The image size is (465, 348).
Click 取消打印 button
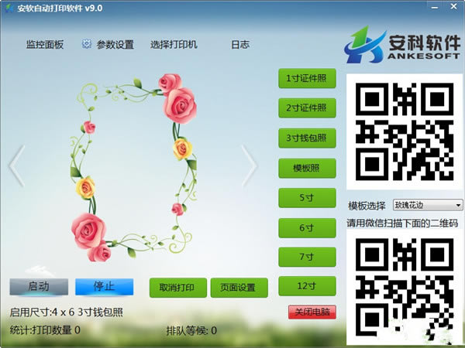pyautogui.click(x=178, y=288)
